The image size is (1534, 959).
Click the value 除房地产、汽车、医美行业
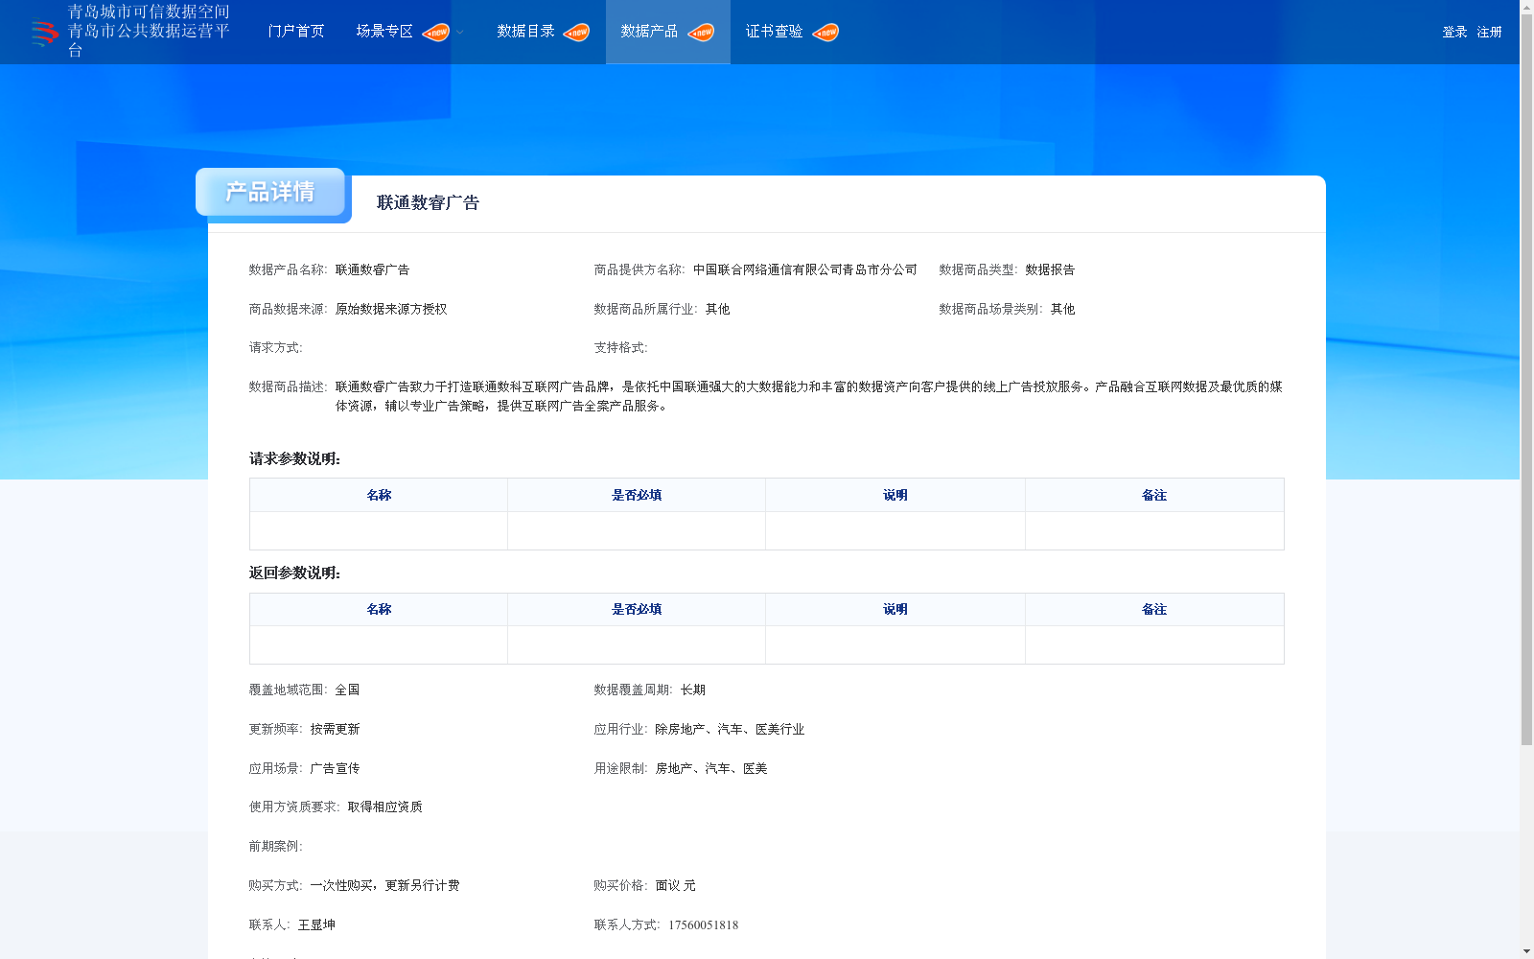tap(730, 730)
